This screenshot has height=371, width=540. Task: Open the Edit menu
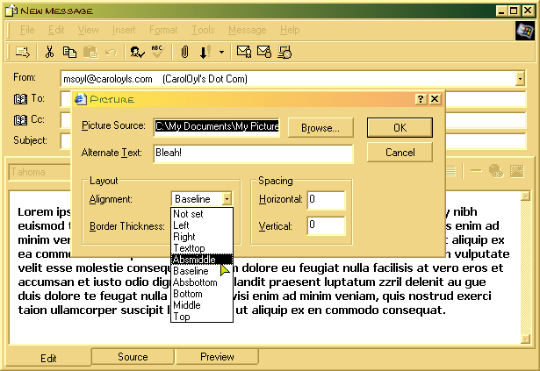[56, 30]
